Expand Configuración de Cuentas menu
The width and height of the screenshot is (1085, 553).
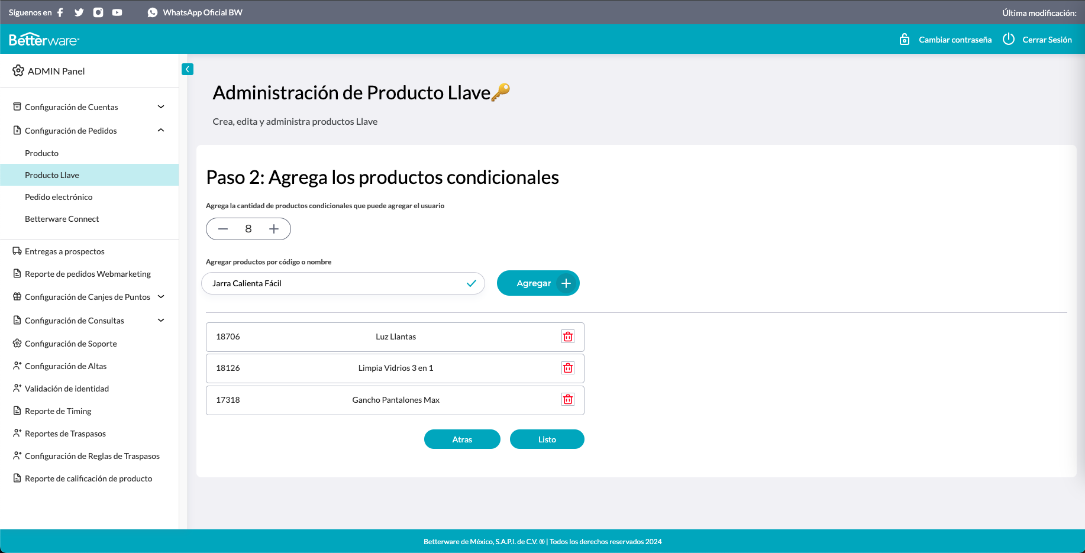161,107
